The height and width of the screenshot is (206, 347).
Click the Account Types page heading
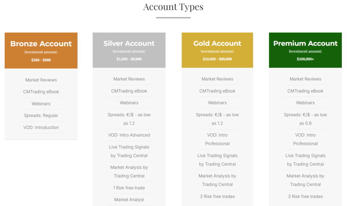pyautogui.click(x=173, y=7)
